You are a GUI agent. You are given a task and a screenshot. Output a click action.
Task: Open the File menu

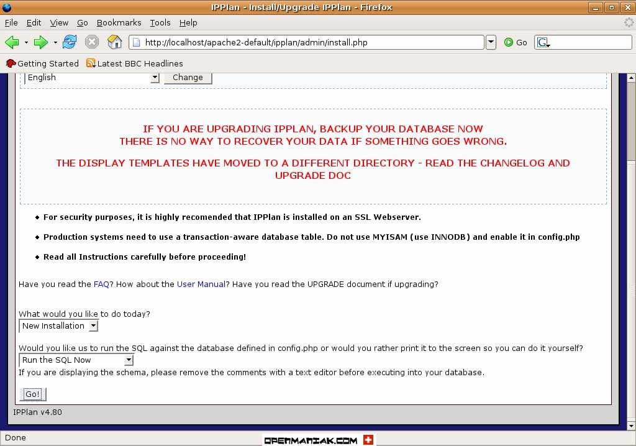pos(11,23)
